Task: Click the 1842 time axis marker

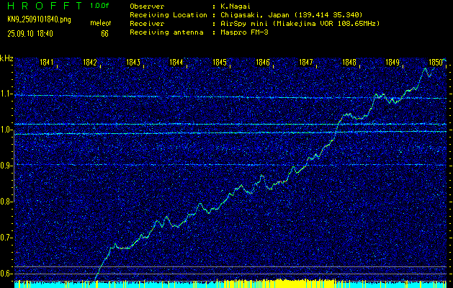Action: coord(89,62)
